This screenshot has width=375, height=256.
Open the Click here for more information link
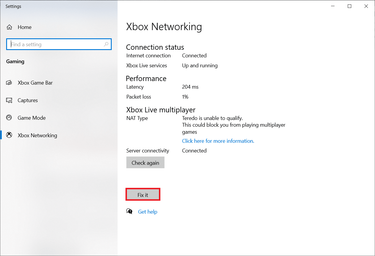[218, 141]
